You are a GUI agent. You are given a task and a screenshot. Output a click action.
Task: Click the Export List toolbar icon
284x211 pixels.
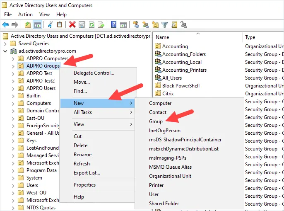click(101, 24)
